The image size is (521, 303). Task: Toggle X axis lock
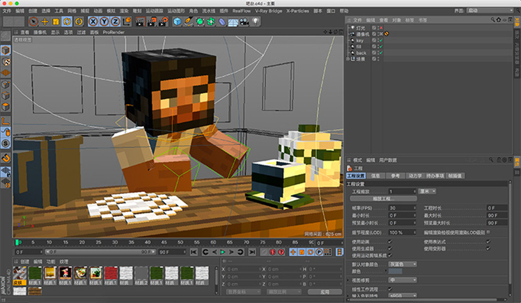pos(93,21)
